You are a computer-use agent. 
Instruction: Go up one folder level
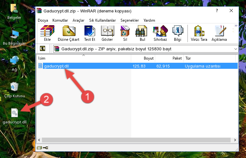[43, 49]
